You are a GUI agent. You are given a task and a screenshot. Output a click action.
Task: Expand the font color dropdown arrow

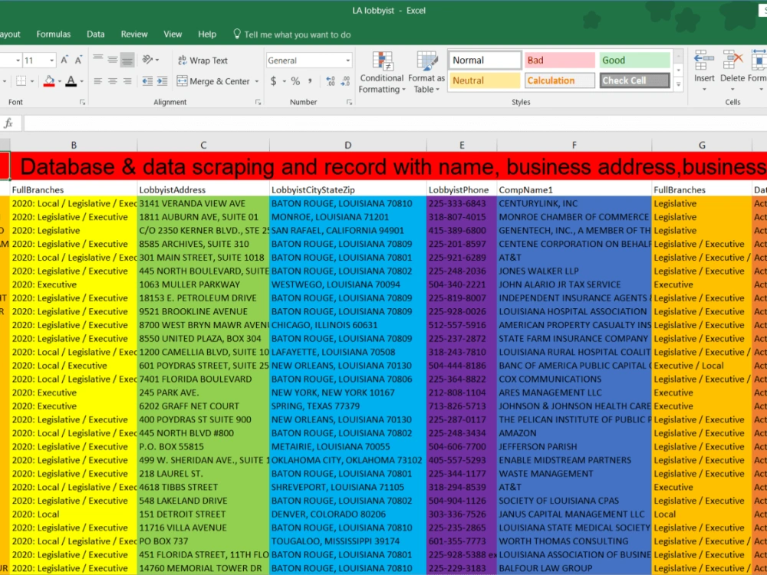(x=82, y=81)
